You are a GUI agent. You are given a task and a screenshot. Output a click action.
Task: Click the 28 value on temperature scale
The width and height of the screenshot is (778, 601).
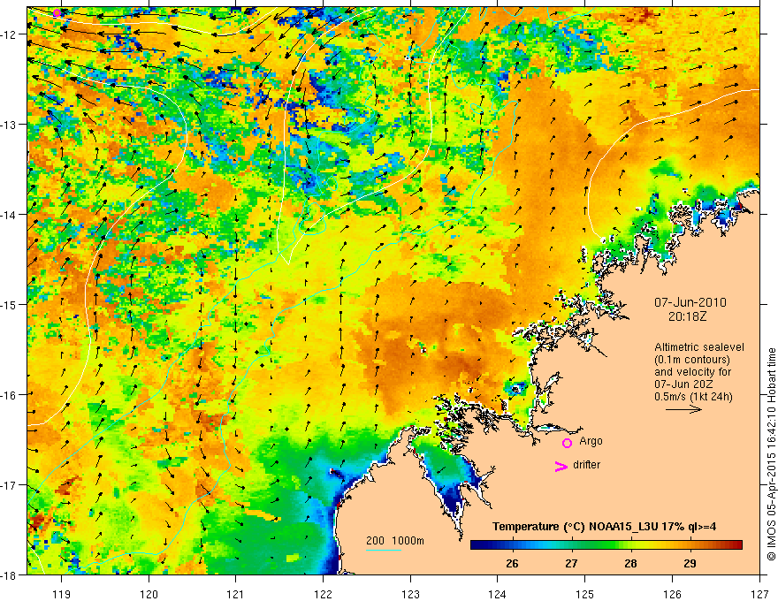point(630,563)
